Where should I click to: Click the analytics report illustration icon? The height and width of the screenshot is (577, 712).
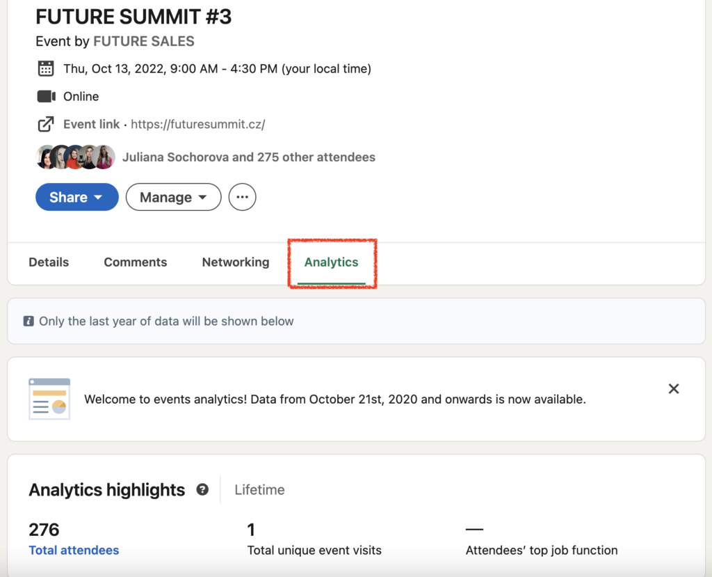pyautogui.click(x=49, y=399)
